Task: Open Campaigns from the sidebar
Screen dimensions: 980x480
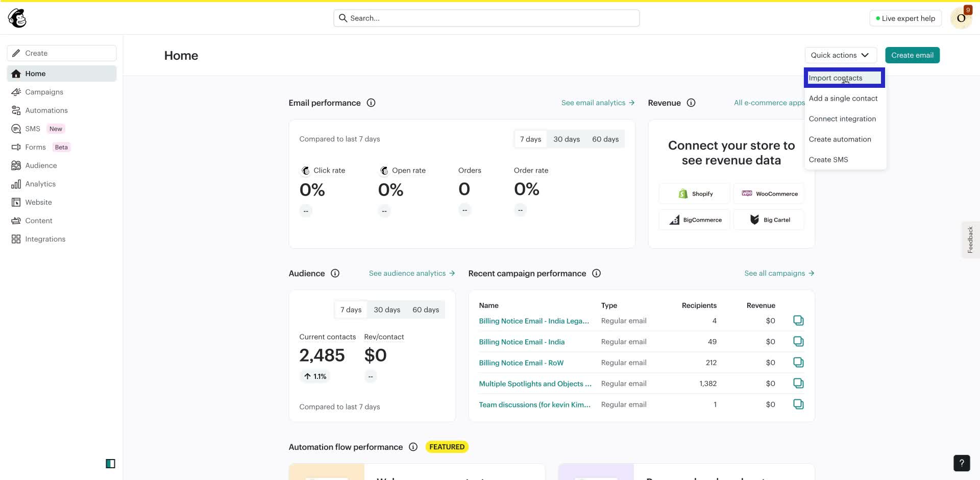Action: click(44, 92)
